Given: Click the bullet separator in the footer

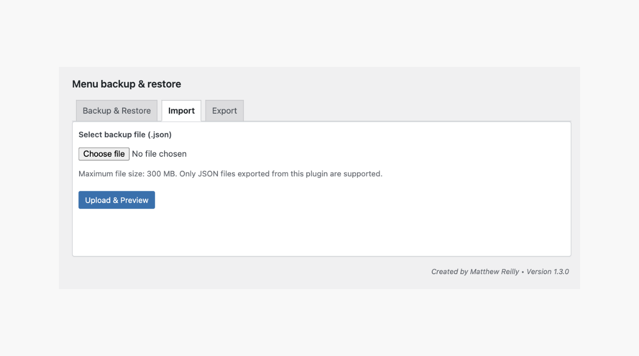Looking at the screenshot, I should click(523, 272).
